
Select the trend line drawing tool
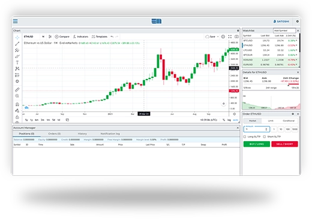pos(17,44)
